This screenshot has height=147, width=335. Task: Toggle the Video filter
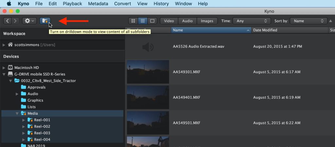click(169, 21)
